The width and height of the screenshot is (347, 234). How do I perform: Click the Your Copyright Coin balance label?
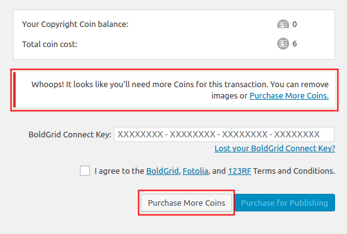point(75,24)
